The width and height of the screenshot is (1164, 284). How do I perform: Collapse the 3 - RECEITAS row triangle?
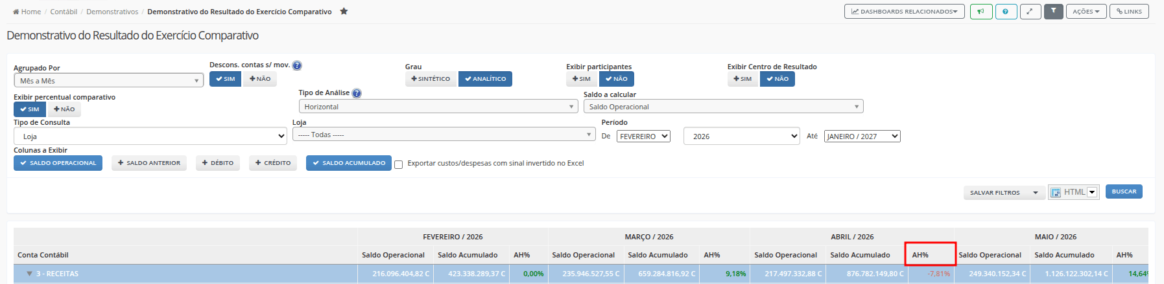tap(29, 274)
